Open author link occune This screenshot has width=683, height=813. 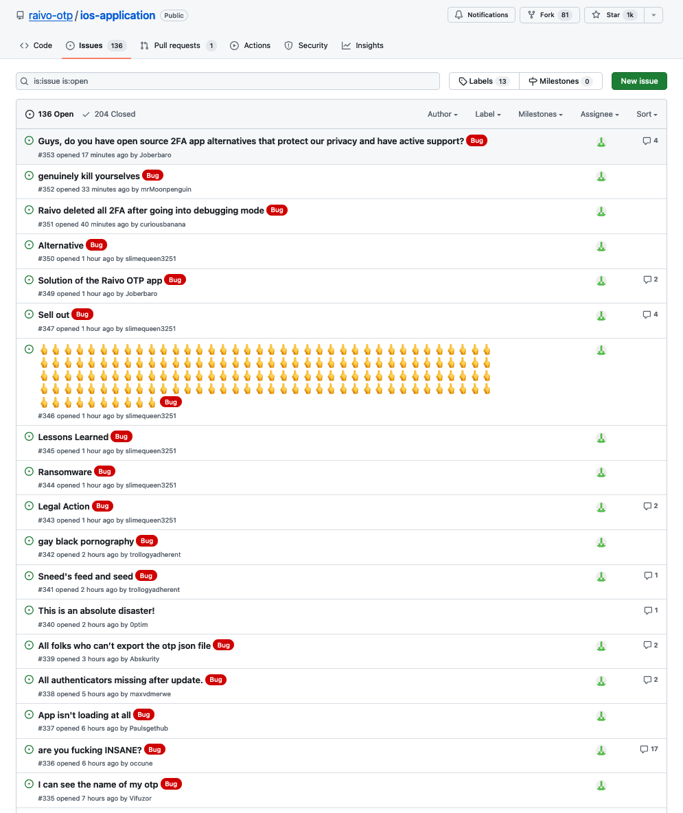click(141, 764)
